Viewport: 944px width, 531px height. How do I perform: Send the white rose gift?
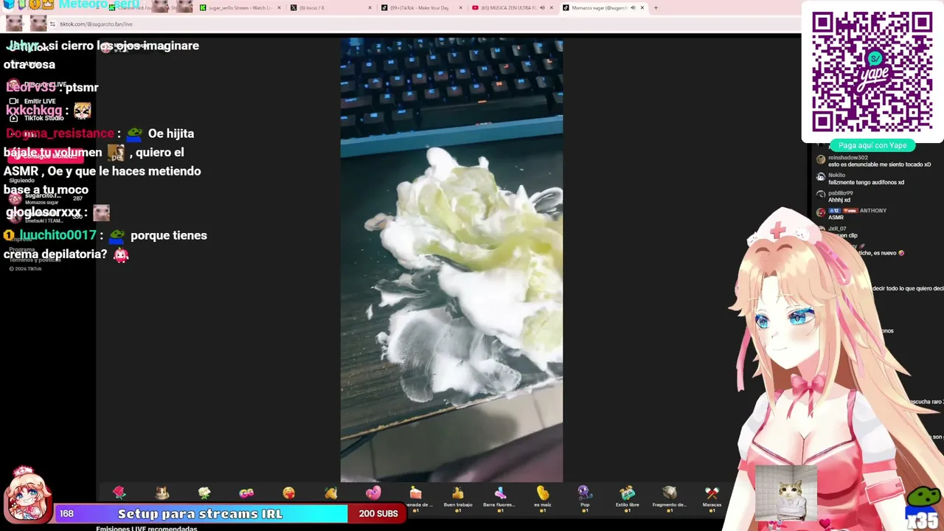click(204, 493)
